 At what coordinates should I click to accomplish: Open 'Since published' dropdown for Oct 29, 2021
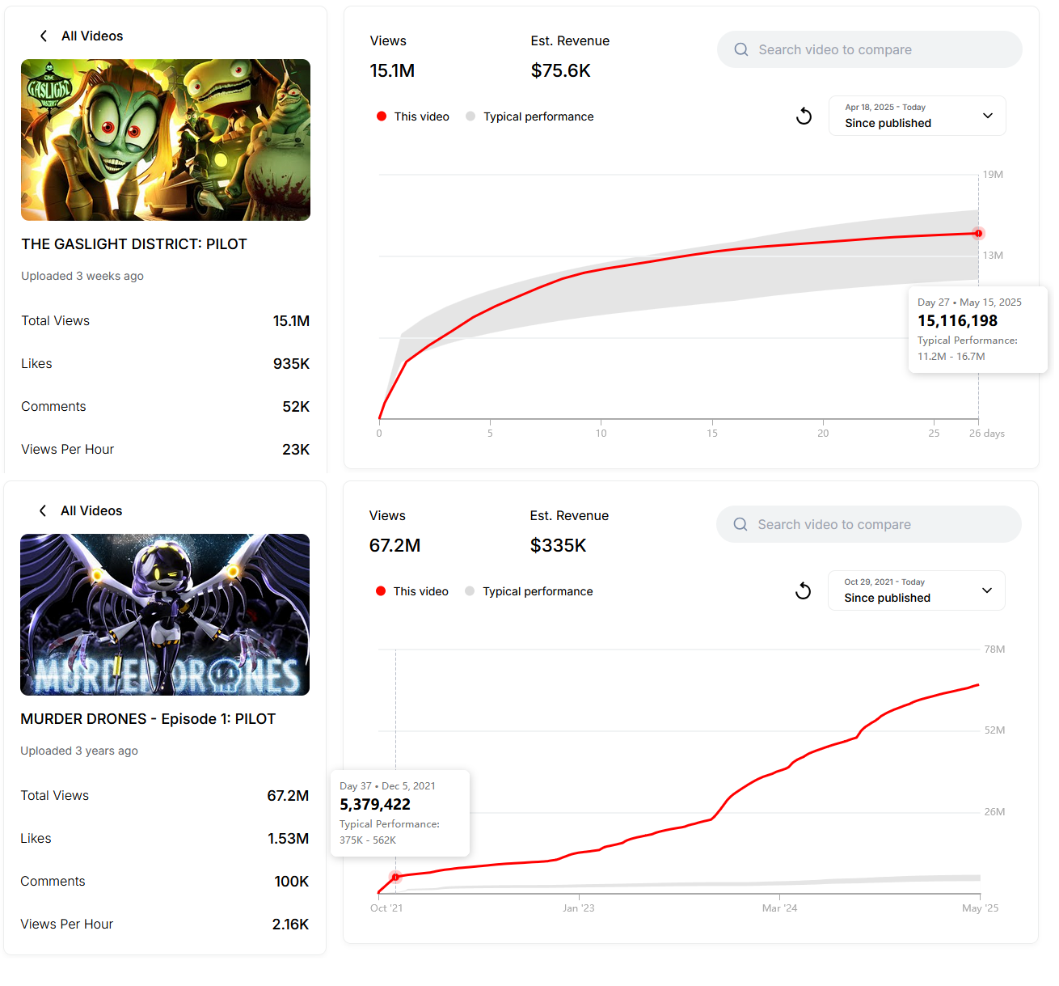917,590
